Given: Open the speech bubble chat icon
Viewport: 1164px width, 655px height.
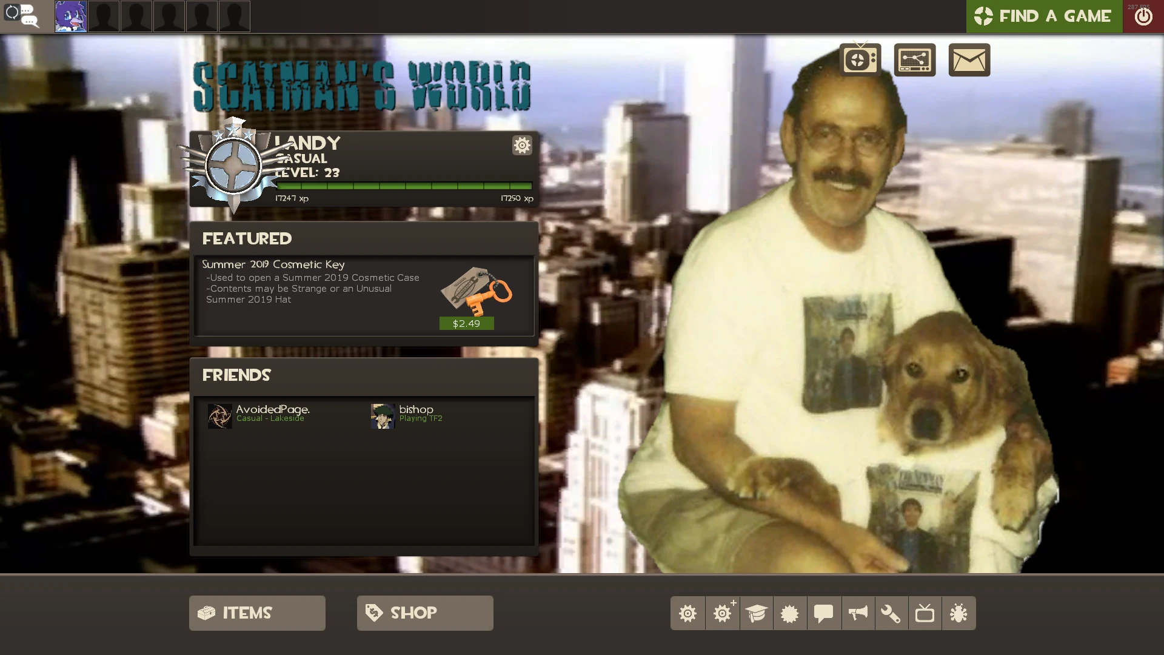Looking at the screenshot, I should click(824, 613).
